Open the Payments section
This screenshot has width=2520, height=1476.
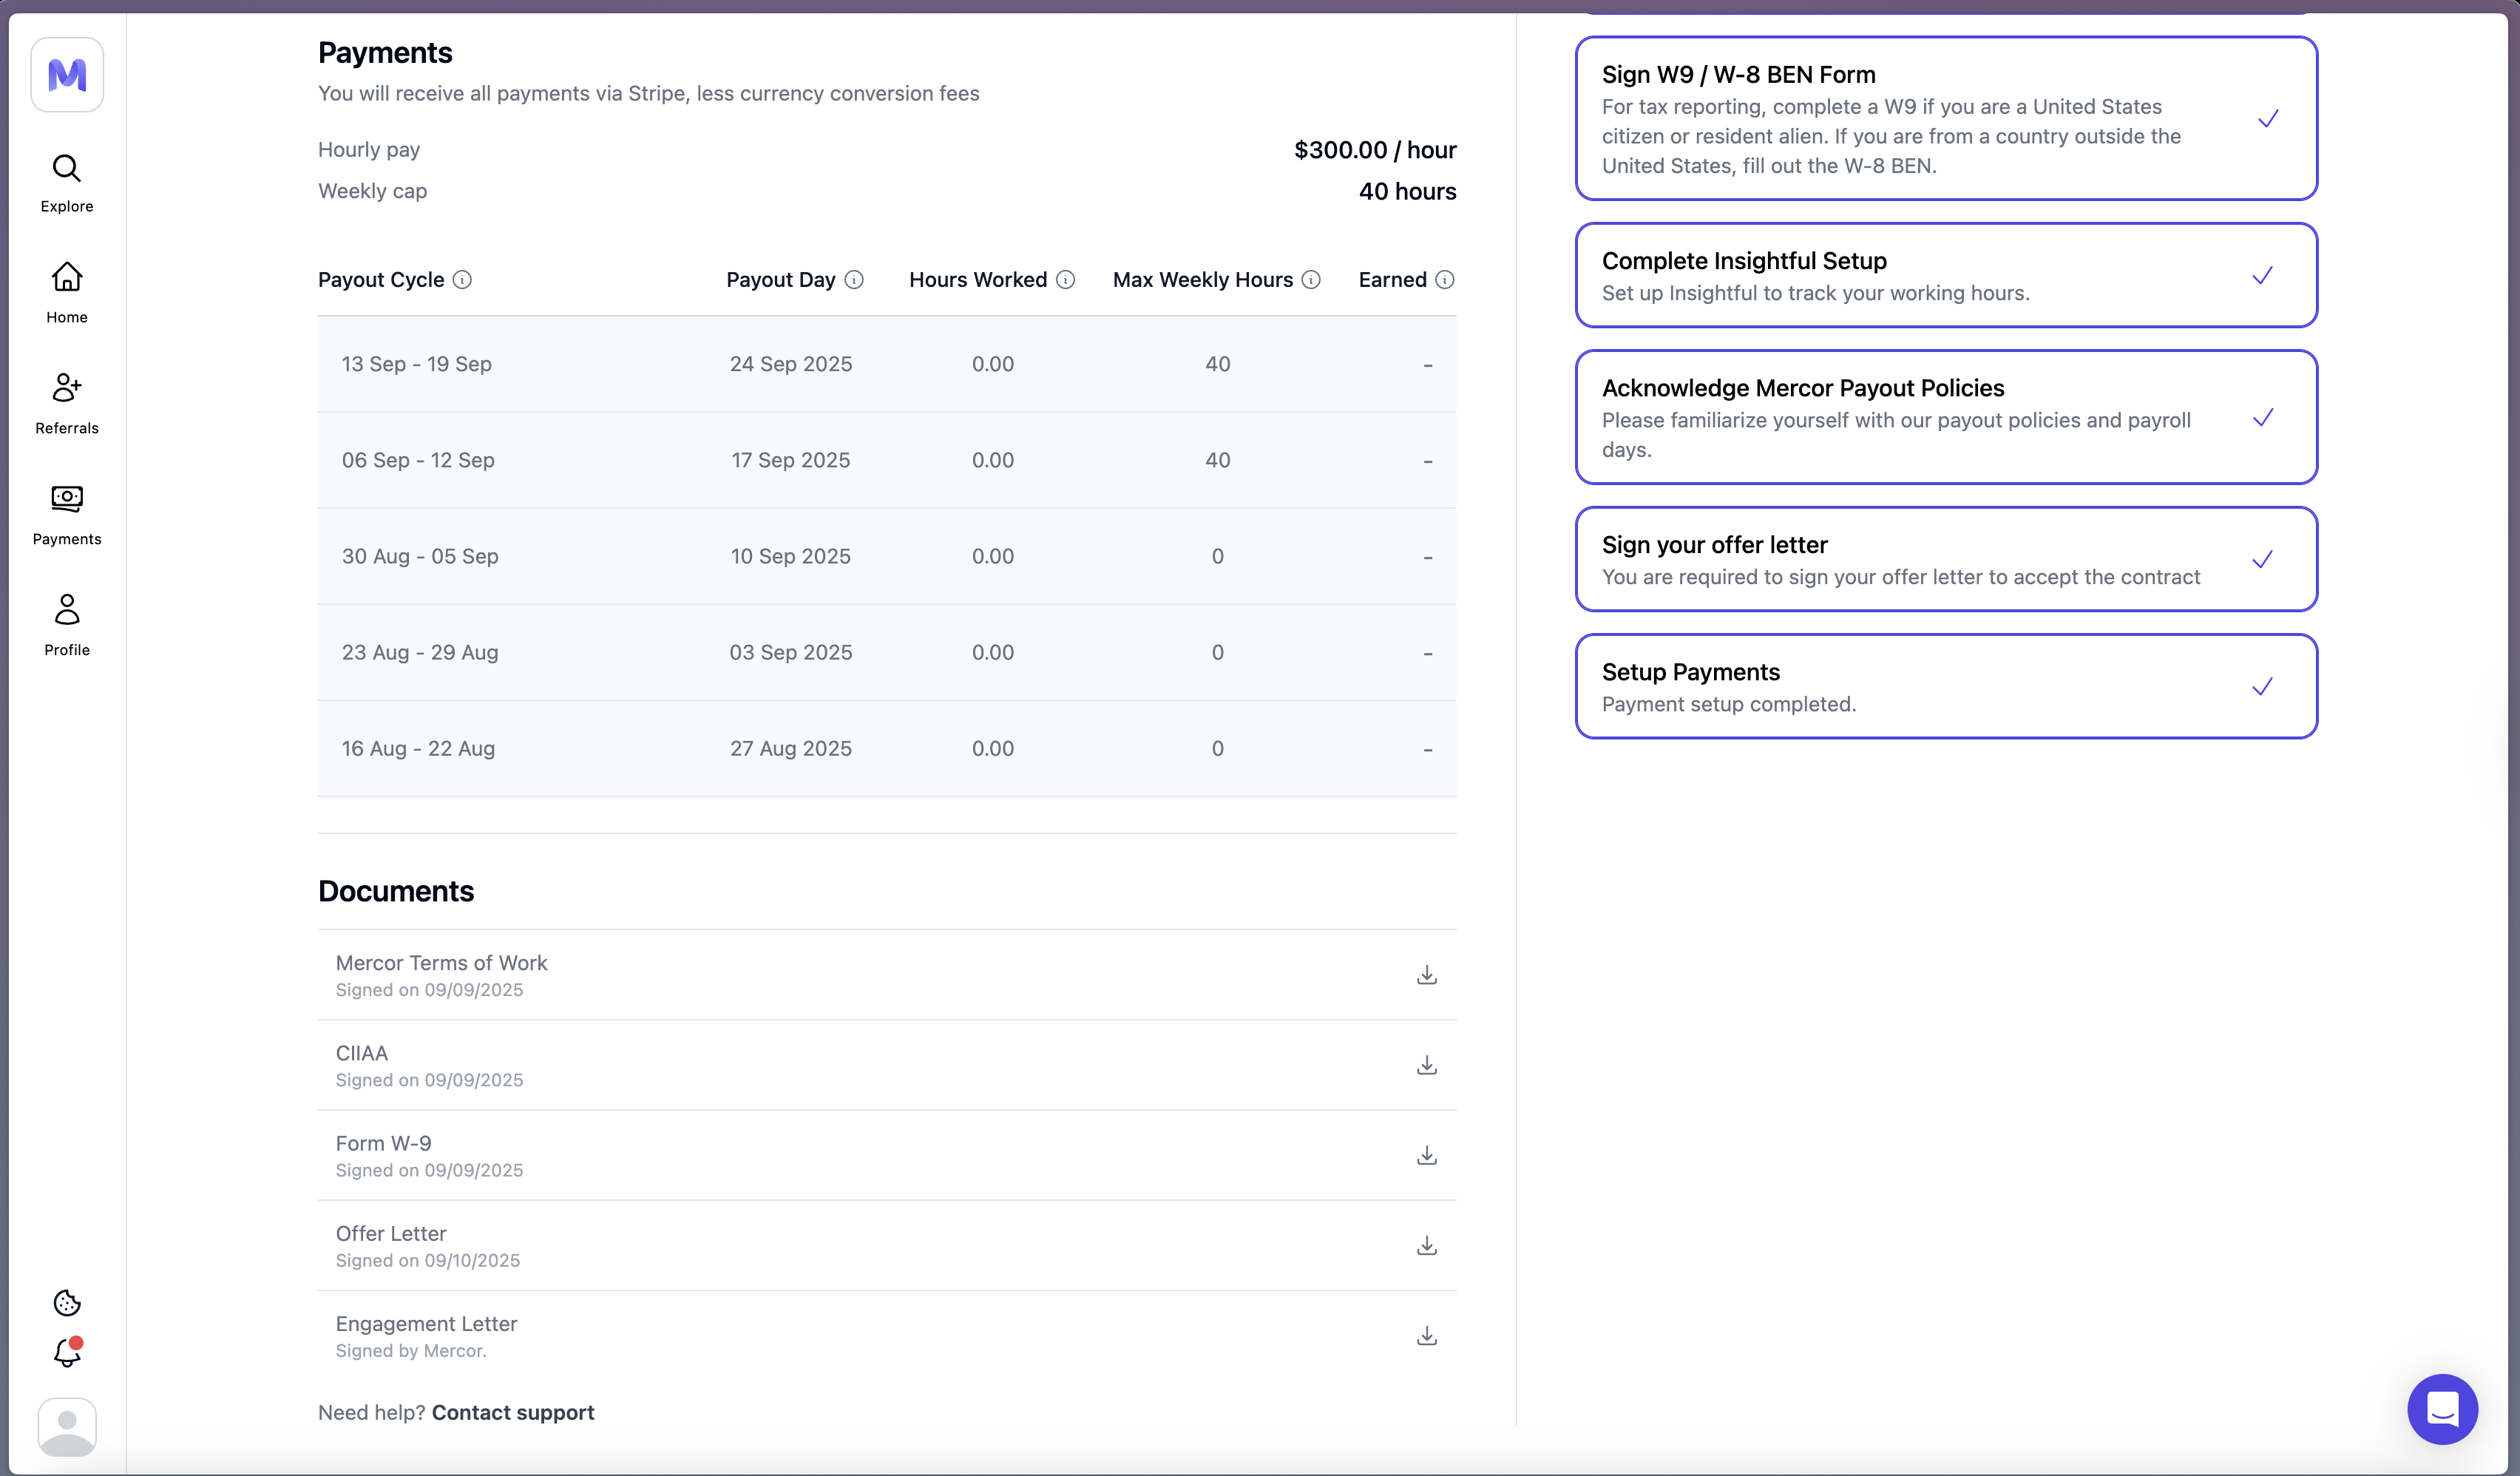click(67, 515)
